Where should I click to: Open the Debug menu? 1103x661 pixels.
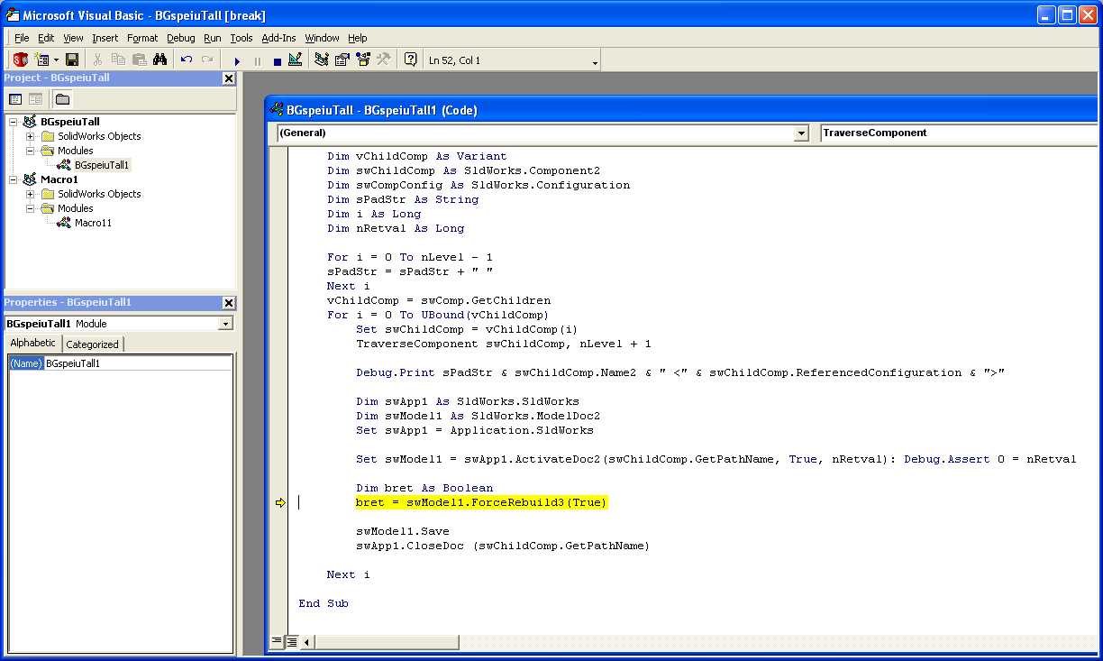click(x=180, y=38)
